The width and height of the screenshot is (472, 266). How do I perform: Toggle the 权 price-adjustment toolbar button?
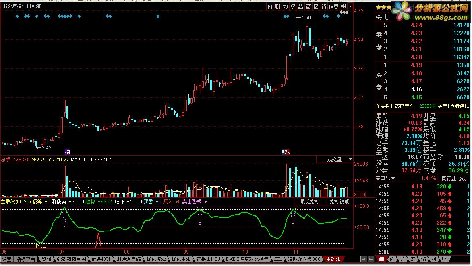pyautogui.click(x=293, y=6)
